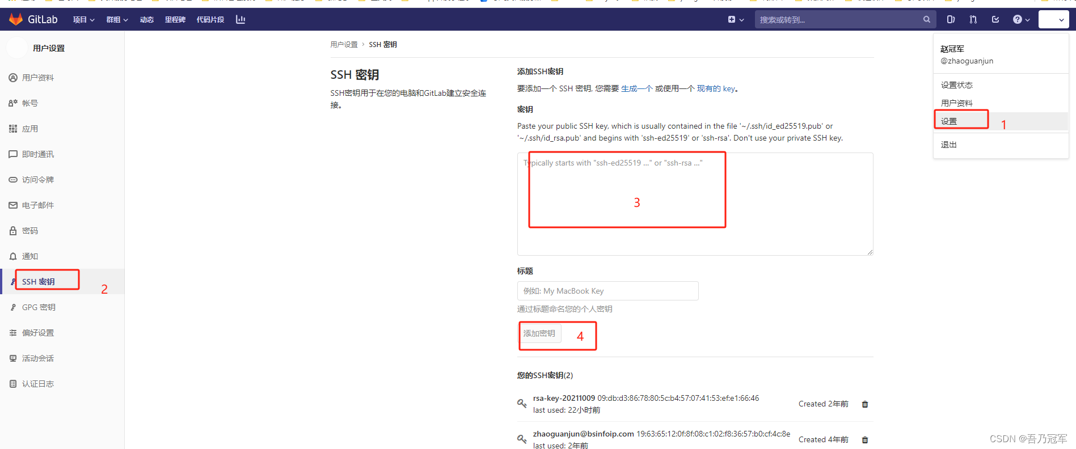Click the 电子邮件 envelope icon
The width and height of the screenshot is (1076, 449).
[13, 205]
